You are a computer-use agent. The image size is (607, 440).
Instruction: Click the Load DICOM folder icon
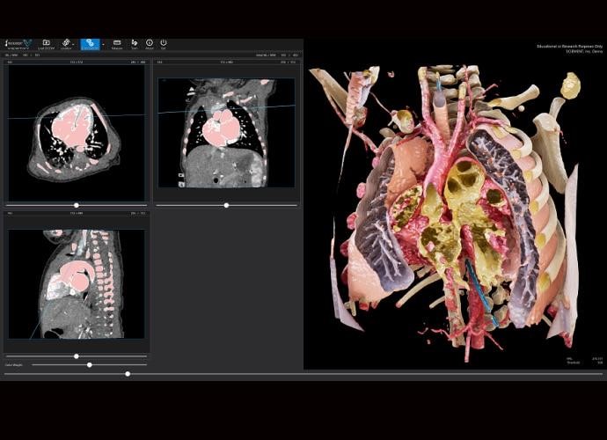46,44
